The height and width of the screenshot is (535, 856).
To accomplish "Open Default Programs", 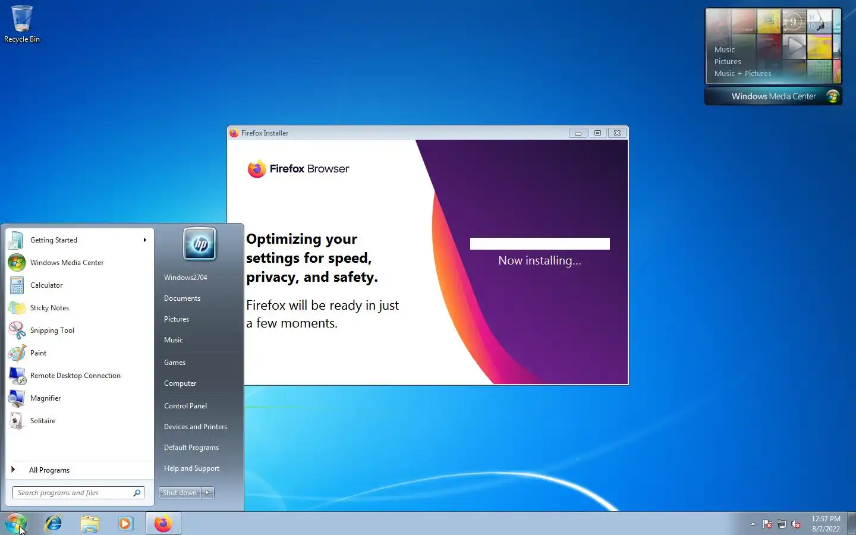I will 191,448.
